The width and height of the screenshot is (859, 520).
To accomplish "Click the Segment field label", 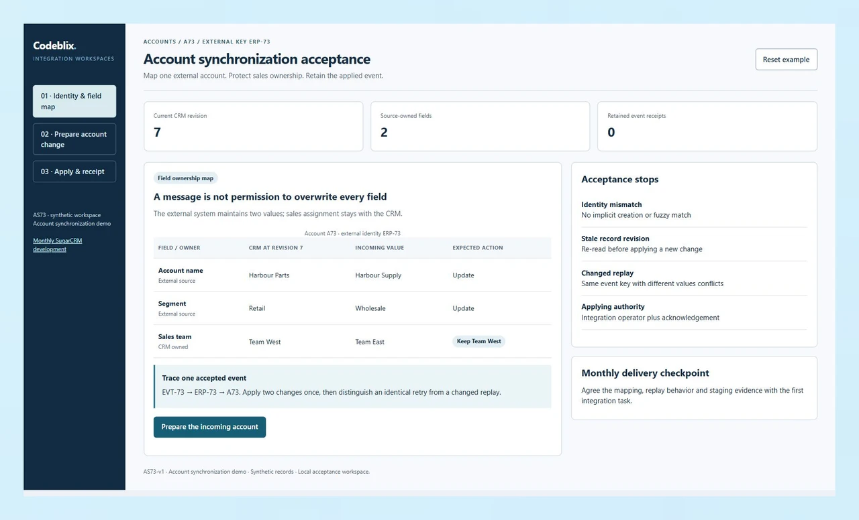I will pos(172,304).
